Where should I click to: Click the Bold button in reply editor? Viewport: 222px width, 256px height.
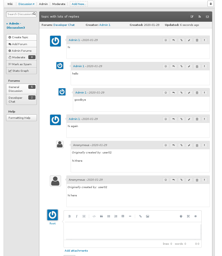point(70,216)
